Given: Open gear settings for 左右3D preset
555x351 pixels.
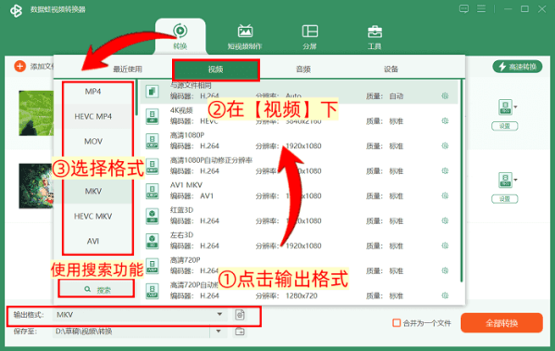Looking at the screenshot, I should pos(445,245).
